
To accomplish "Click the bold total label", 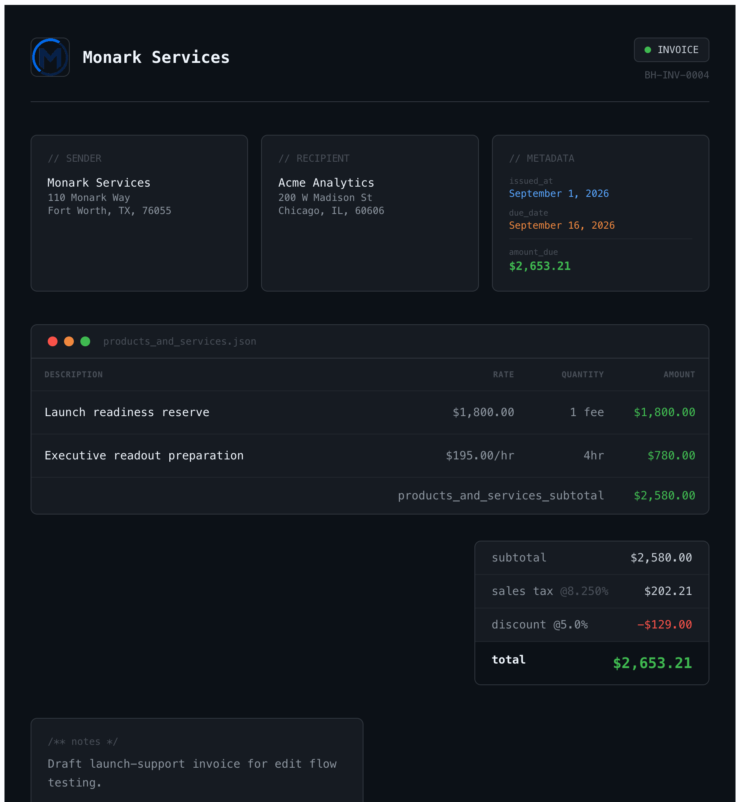I will [508, 660].
